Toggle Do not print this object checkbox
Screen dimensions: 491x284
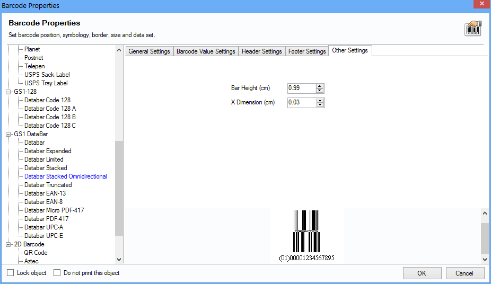[57, 273]
